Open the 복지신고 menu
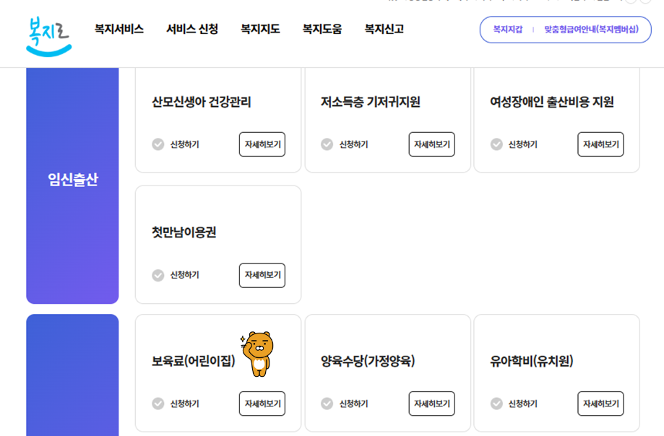The image size is (664, 436). 384,30
